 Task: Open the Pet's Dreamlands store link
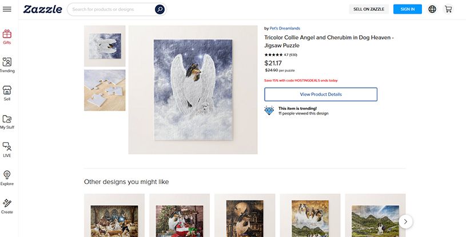coord(285,28)
